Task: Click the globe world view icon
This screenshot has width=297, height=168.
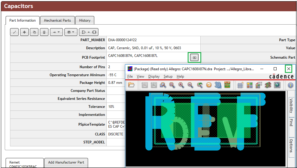Action: point(277,85)
